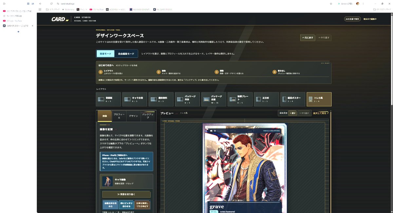Switch to the ack - YouTube tab
Image resolution: width=393 pixels, height=213 pixels.
point(17,21)
